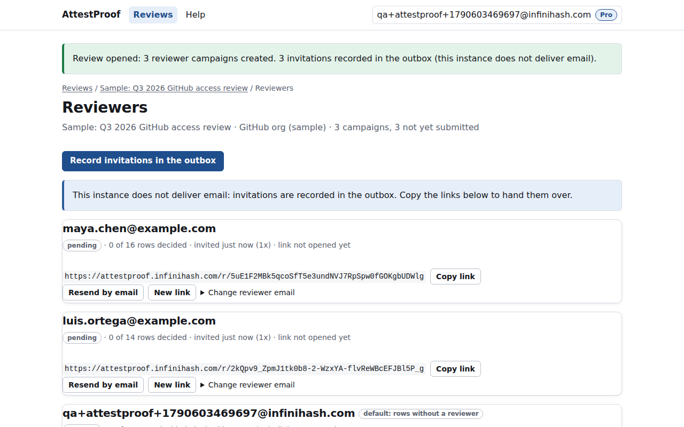Open the Help menu item
Image resolution: width=684 pixels, height=427 pixels.
[x=196, y=15]
